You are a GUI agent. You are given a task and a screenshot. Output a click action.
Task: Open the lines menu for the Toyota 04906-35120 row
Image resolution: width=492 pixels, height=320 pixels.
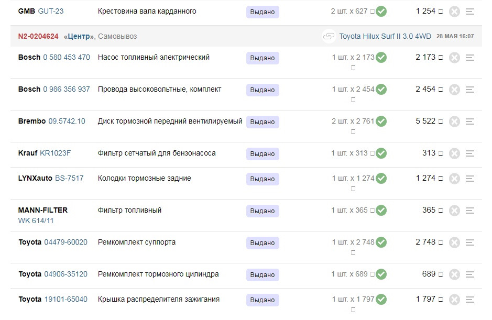470,274
